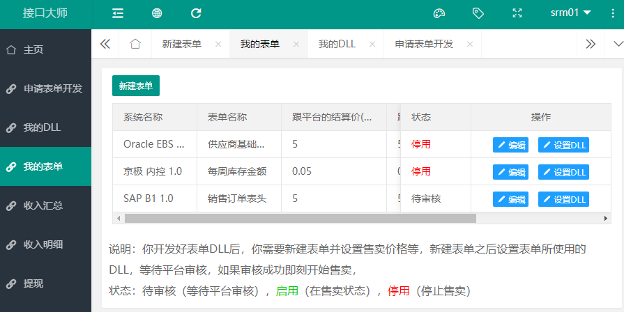
Task: Open 收入汇总 in the sidebar
Action: 43,205
